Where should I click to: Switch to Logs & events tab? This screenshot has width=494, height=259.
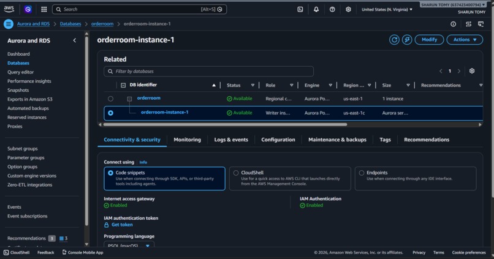tap(231, 140)
